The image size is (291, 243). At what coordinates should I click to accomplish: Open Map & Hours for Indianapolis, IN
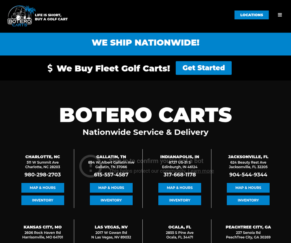[x=180, y=188]
